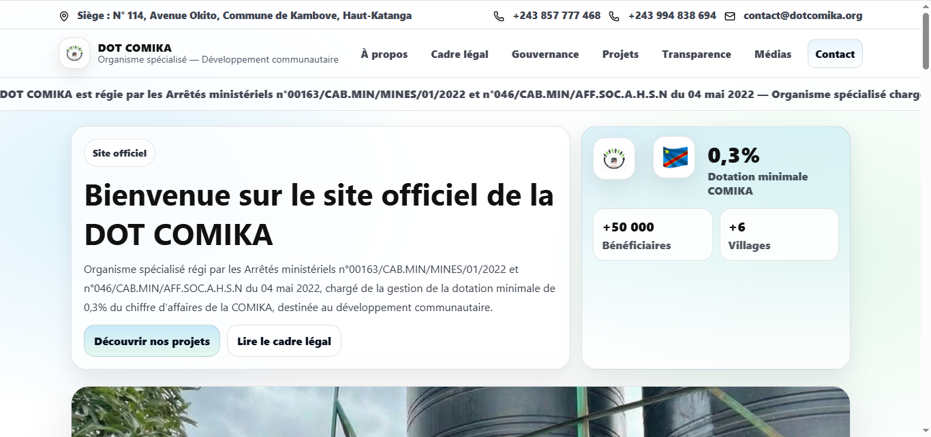Click the +243 857 777 468 phone link
The height and width of the screenshot is (437, 931).
point(556,15)
